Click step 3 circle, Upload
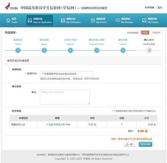The image size is (167, 163). pos(70,50)
